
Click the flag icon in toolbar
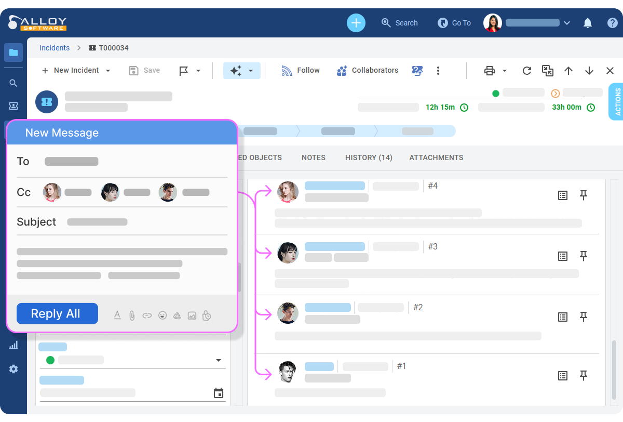coord(183,71)
